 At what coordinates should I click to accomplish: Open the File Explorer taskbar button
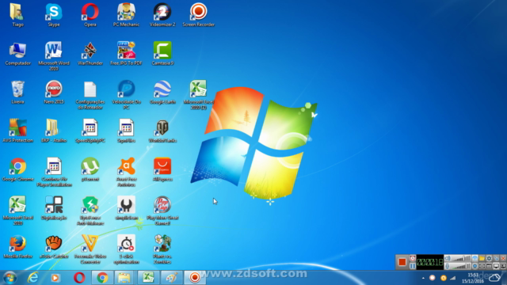point(124,278)
